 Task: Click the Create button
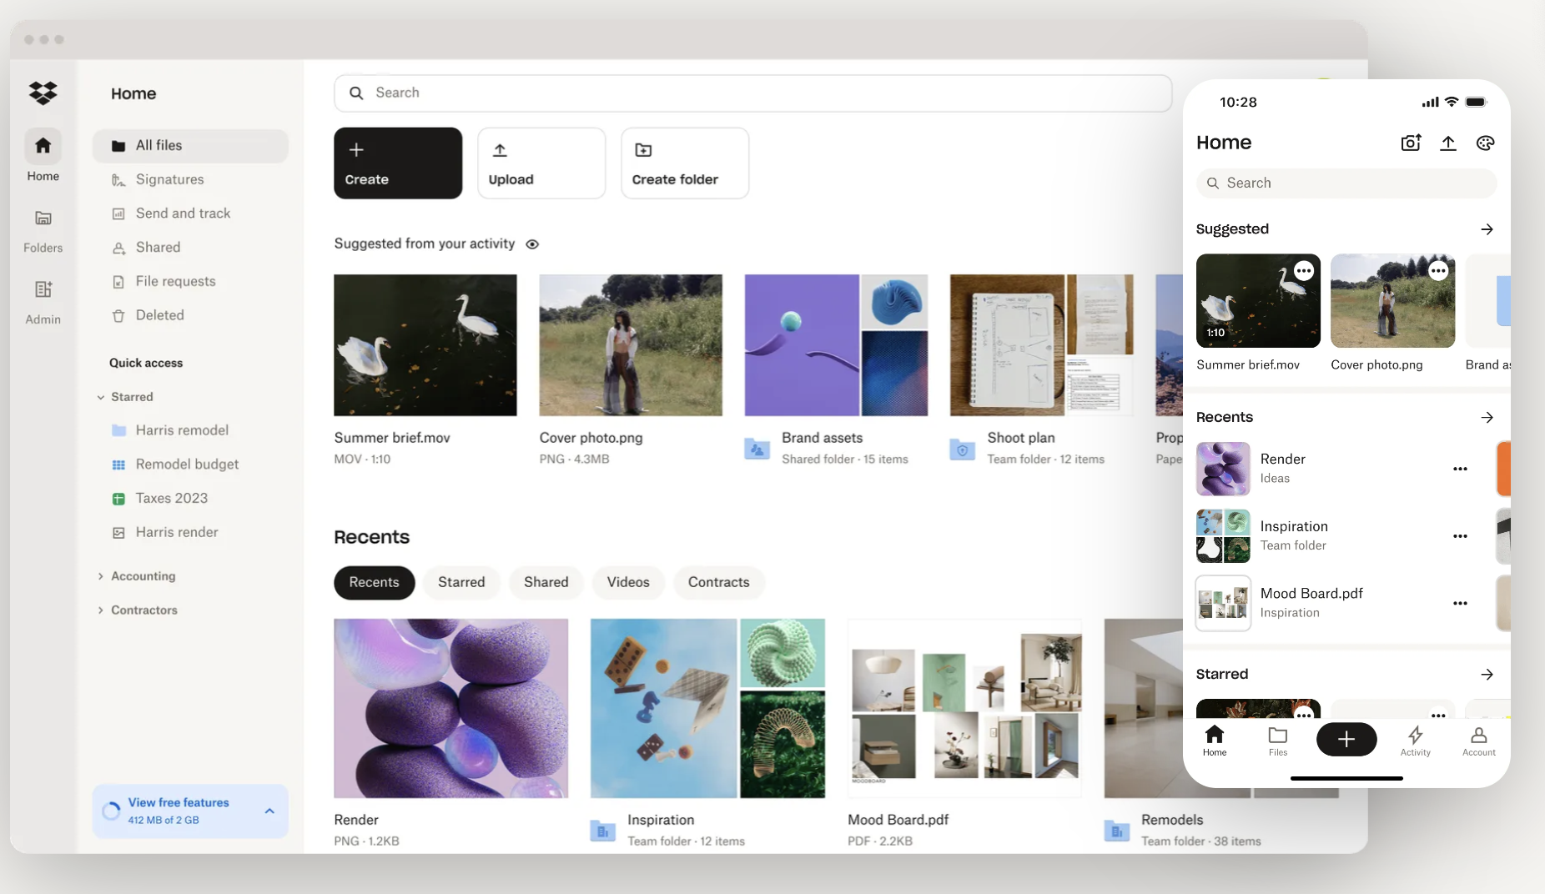(398, 163)
